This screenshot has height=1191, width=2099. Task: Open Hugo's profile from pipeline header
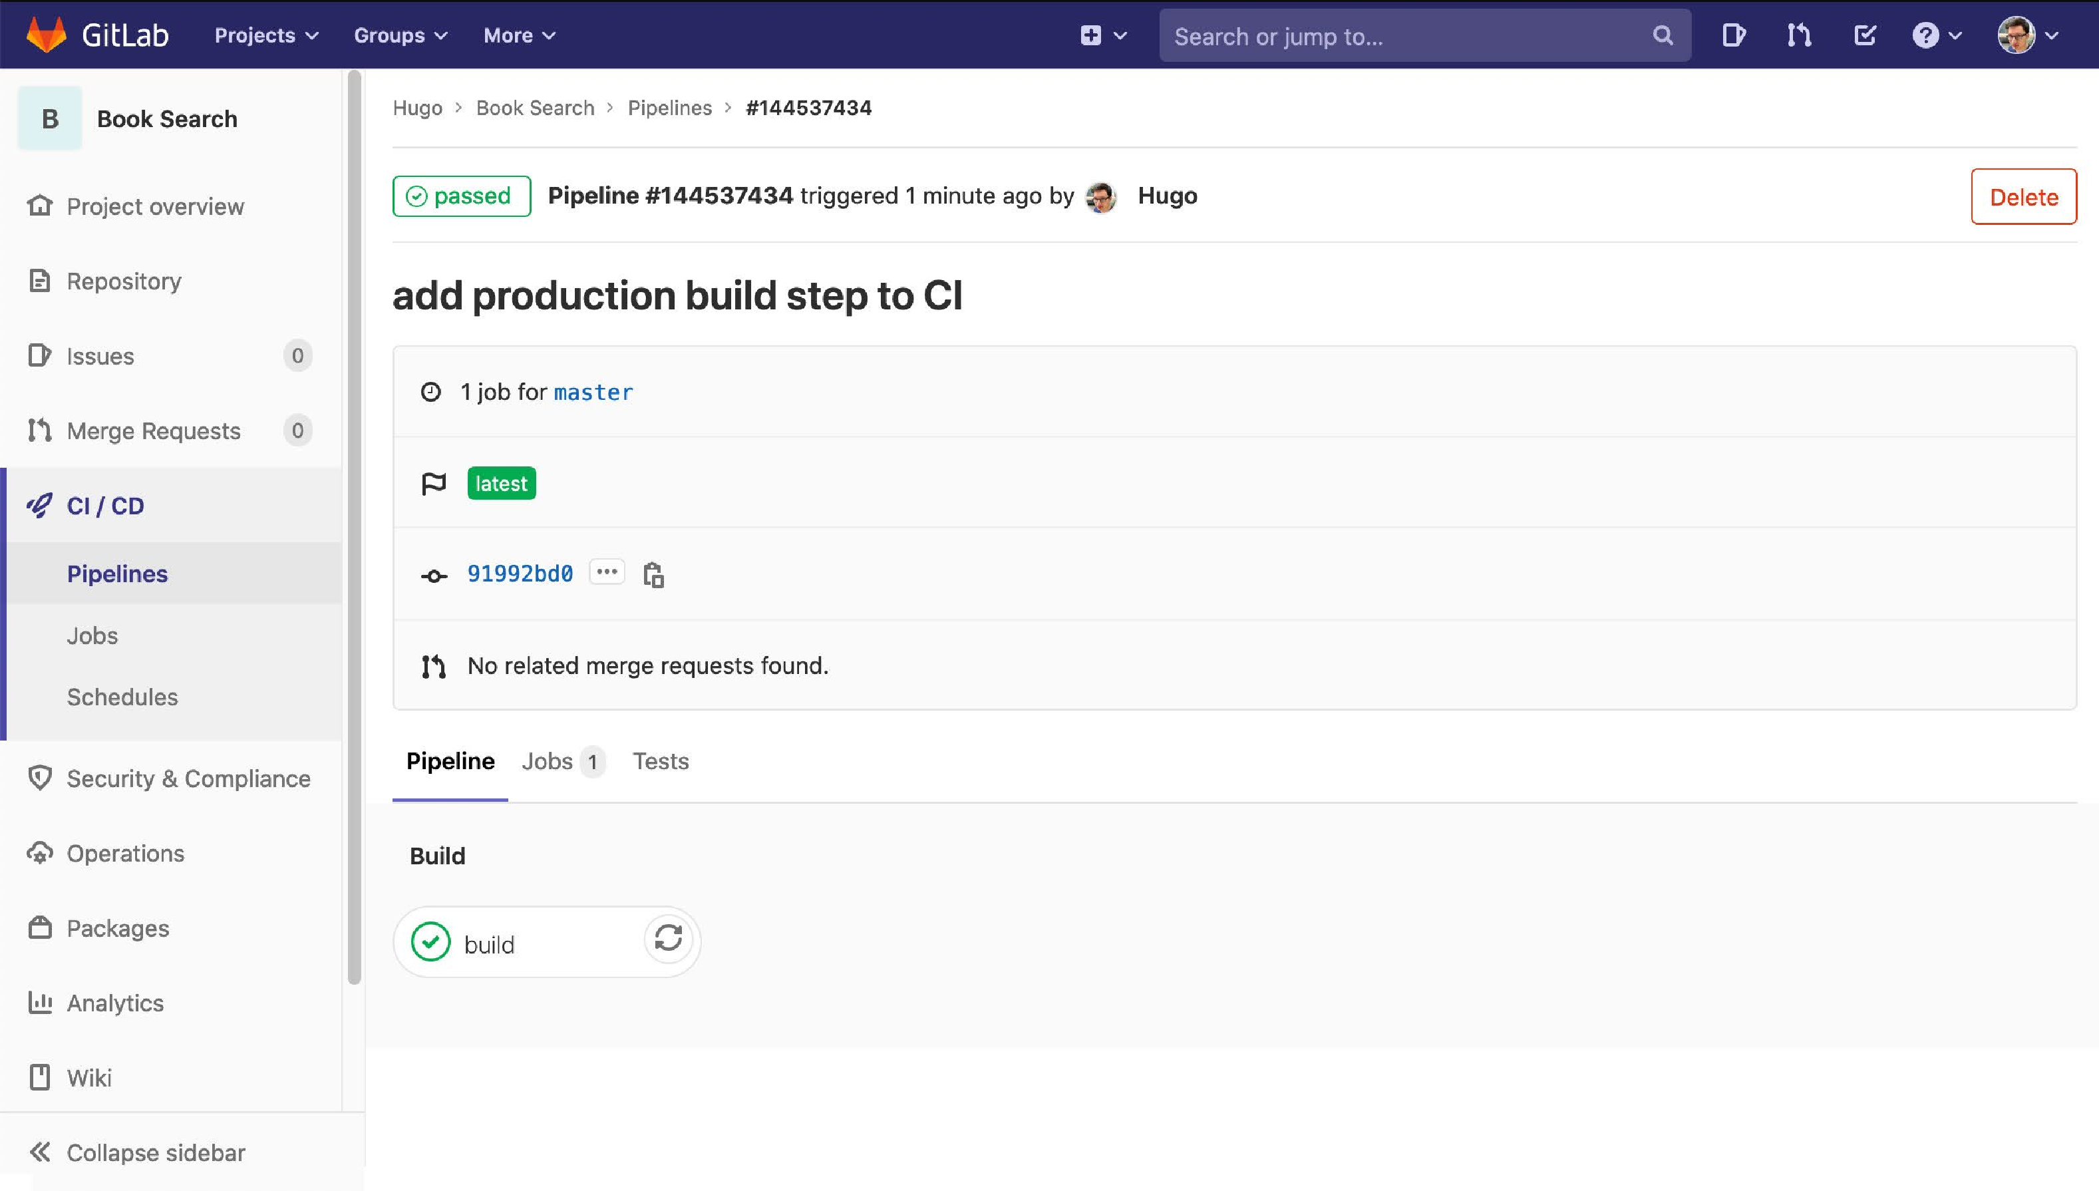[1167, 196]
